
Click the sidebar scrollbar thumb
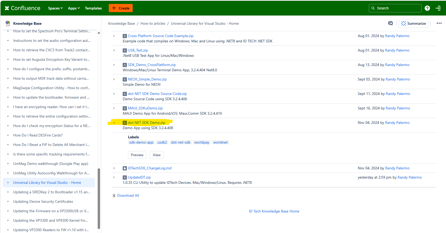click(99, 199)
